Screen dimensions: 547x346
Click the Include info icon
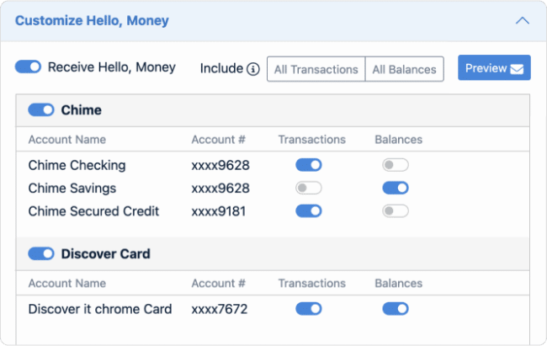253,69
